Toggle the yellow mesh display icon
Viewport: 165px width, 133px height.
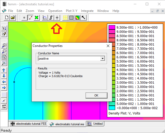[x=65, y=17]
